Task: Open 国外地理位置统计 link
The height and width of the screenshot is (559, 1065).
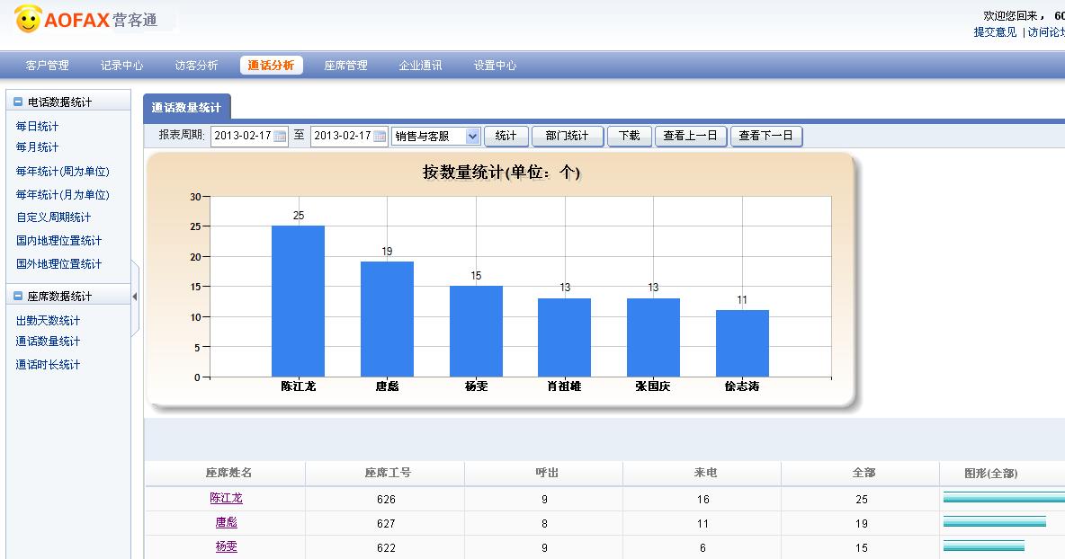Action: 59,264
